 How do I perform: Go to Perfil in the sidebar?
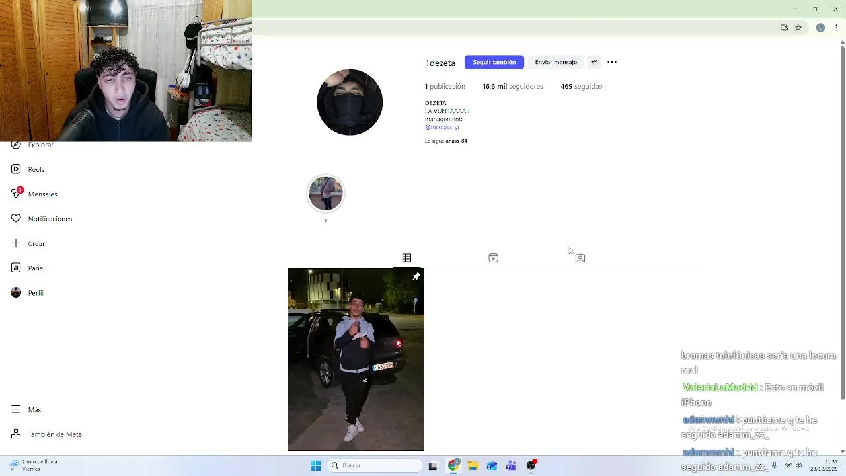28,293
